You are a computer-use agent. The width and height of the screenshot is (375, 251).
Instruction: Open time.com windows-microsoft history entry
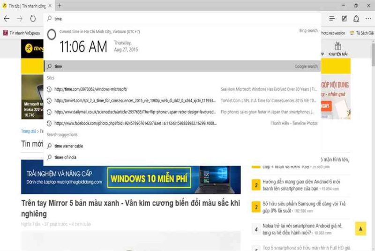pyautogui.click(x=182, y=89)
